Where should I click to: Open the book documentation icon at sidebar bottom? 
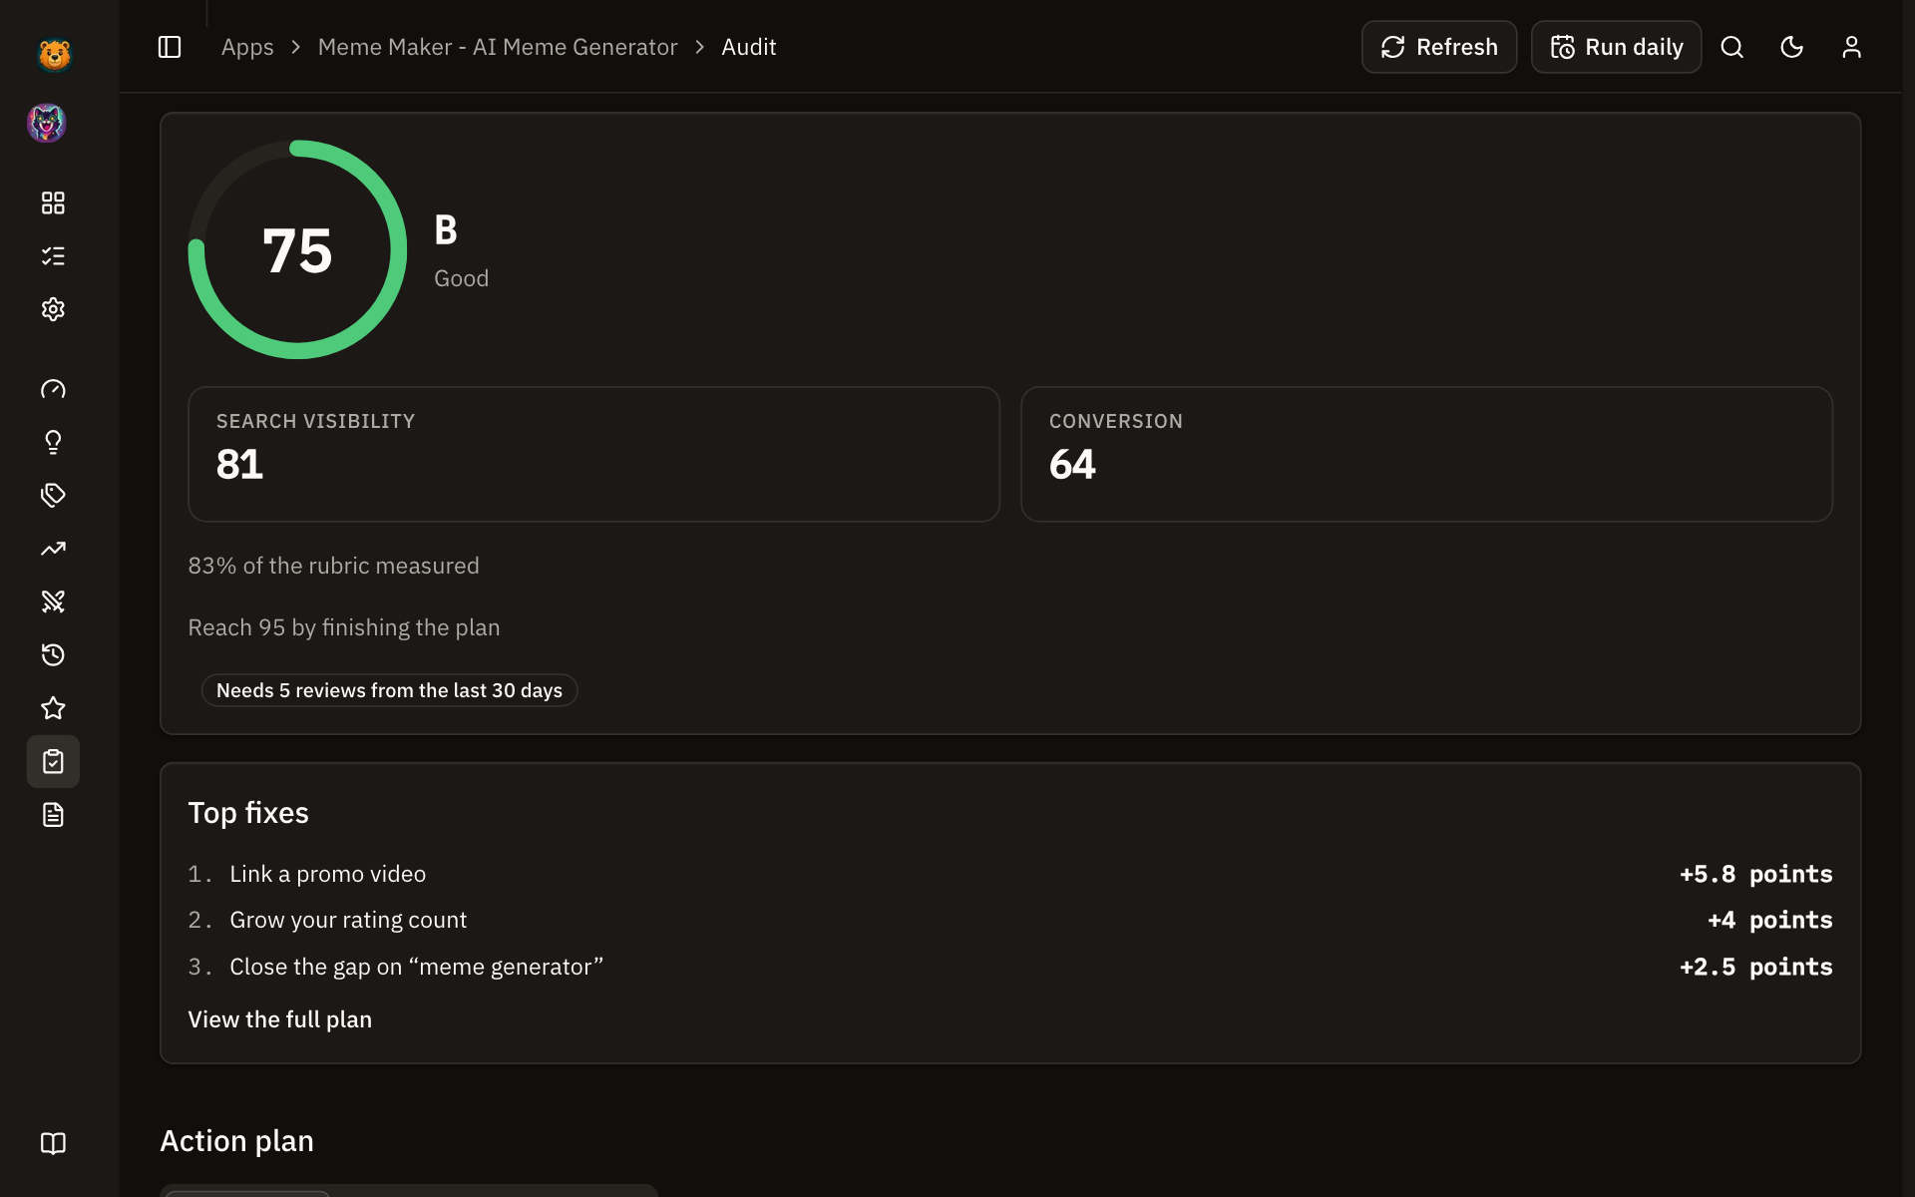53,1143
